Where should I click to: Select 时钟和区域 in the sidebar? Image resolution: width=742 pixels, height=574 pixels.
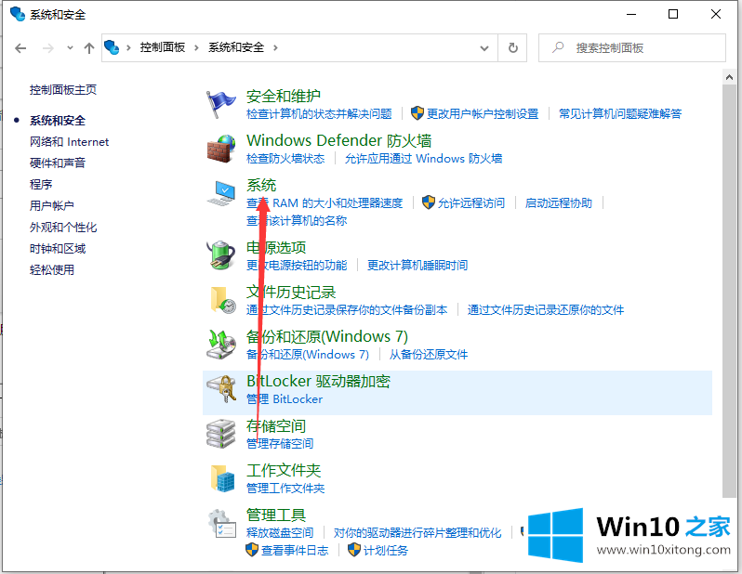coord(58,249)
